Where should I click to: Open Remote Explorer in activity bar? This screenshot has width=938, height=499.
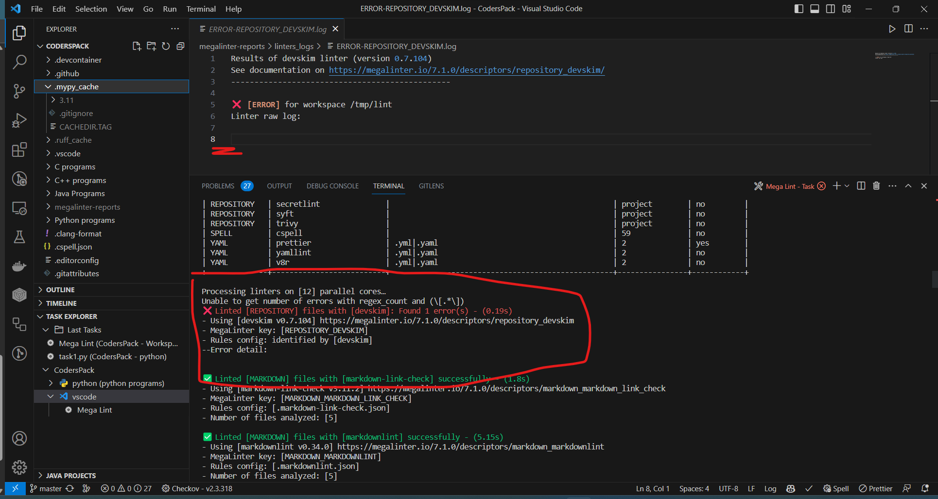19,208
